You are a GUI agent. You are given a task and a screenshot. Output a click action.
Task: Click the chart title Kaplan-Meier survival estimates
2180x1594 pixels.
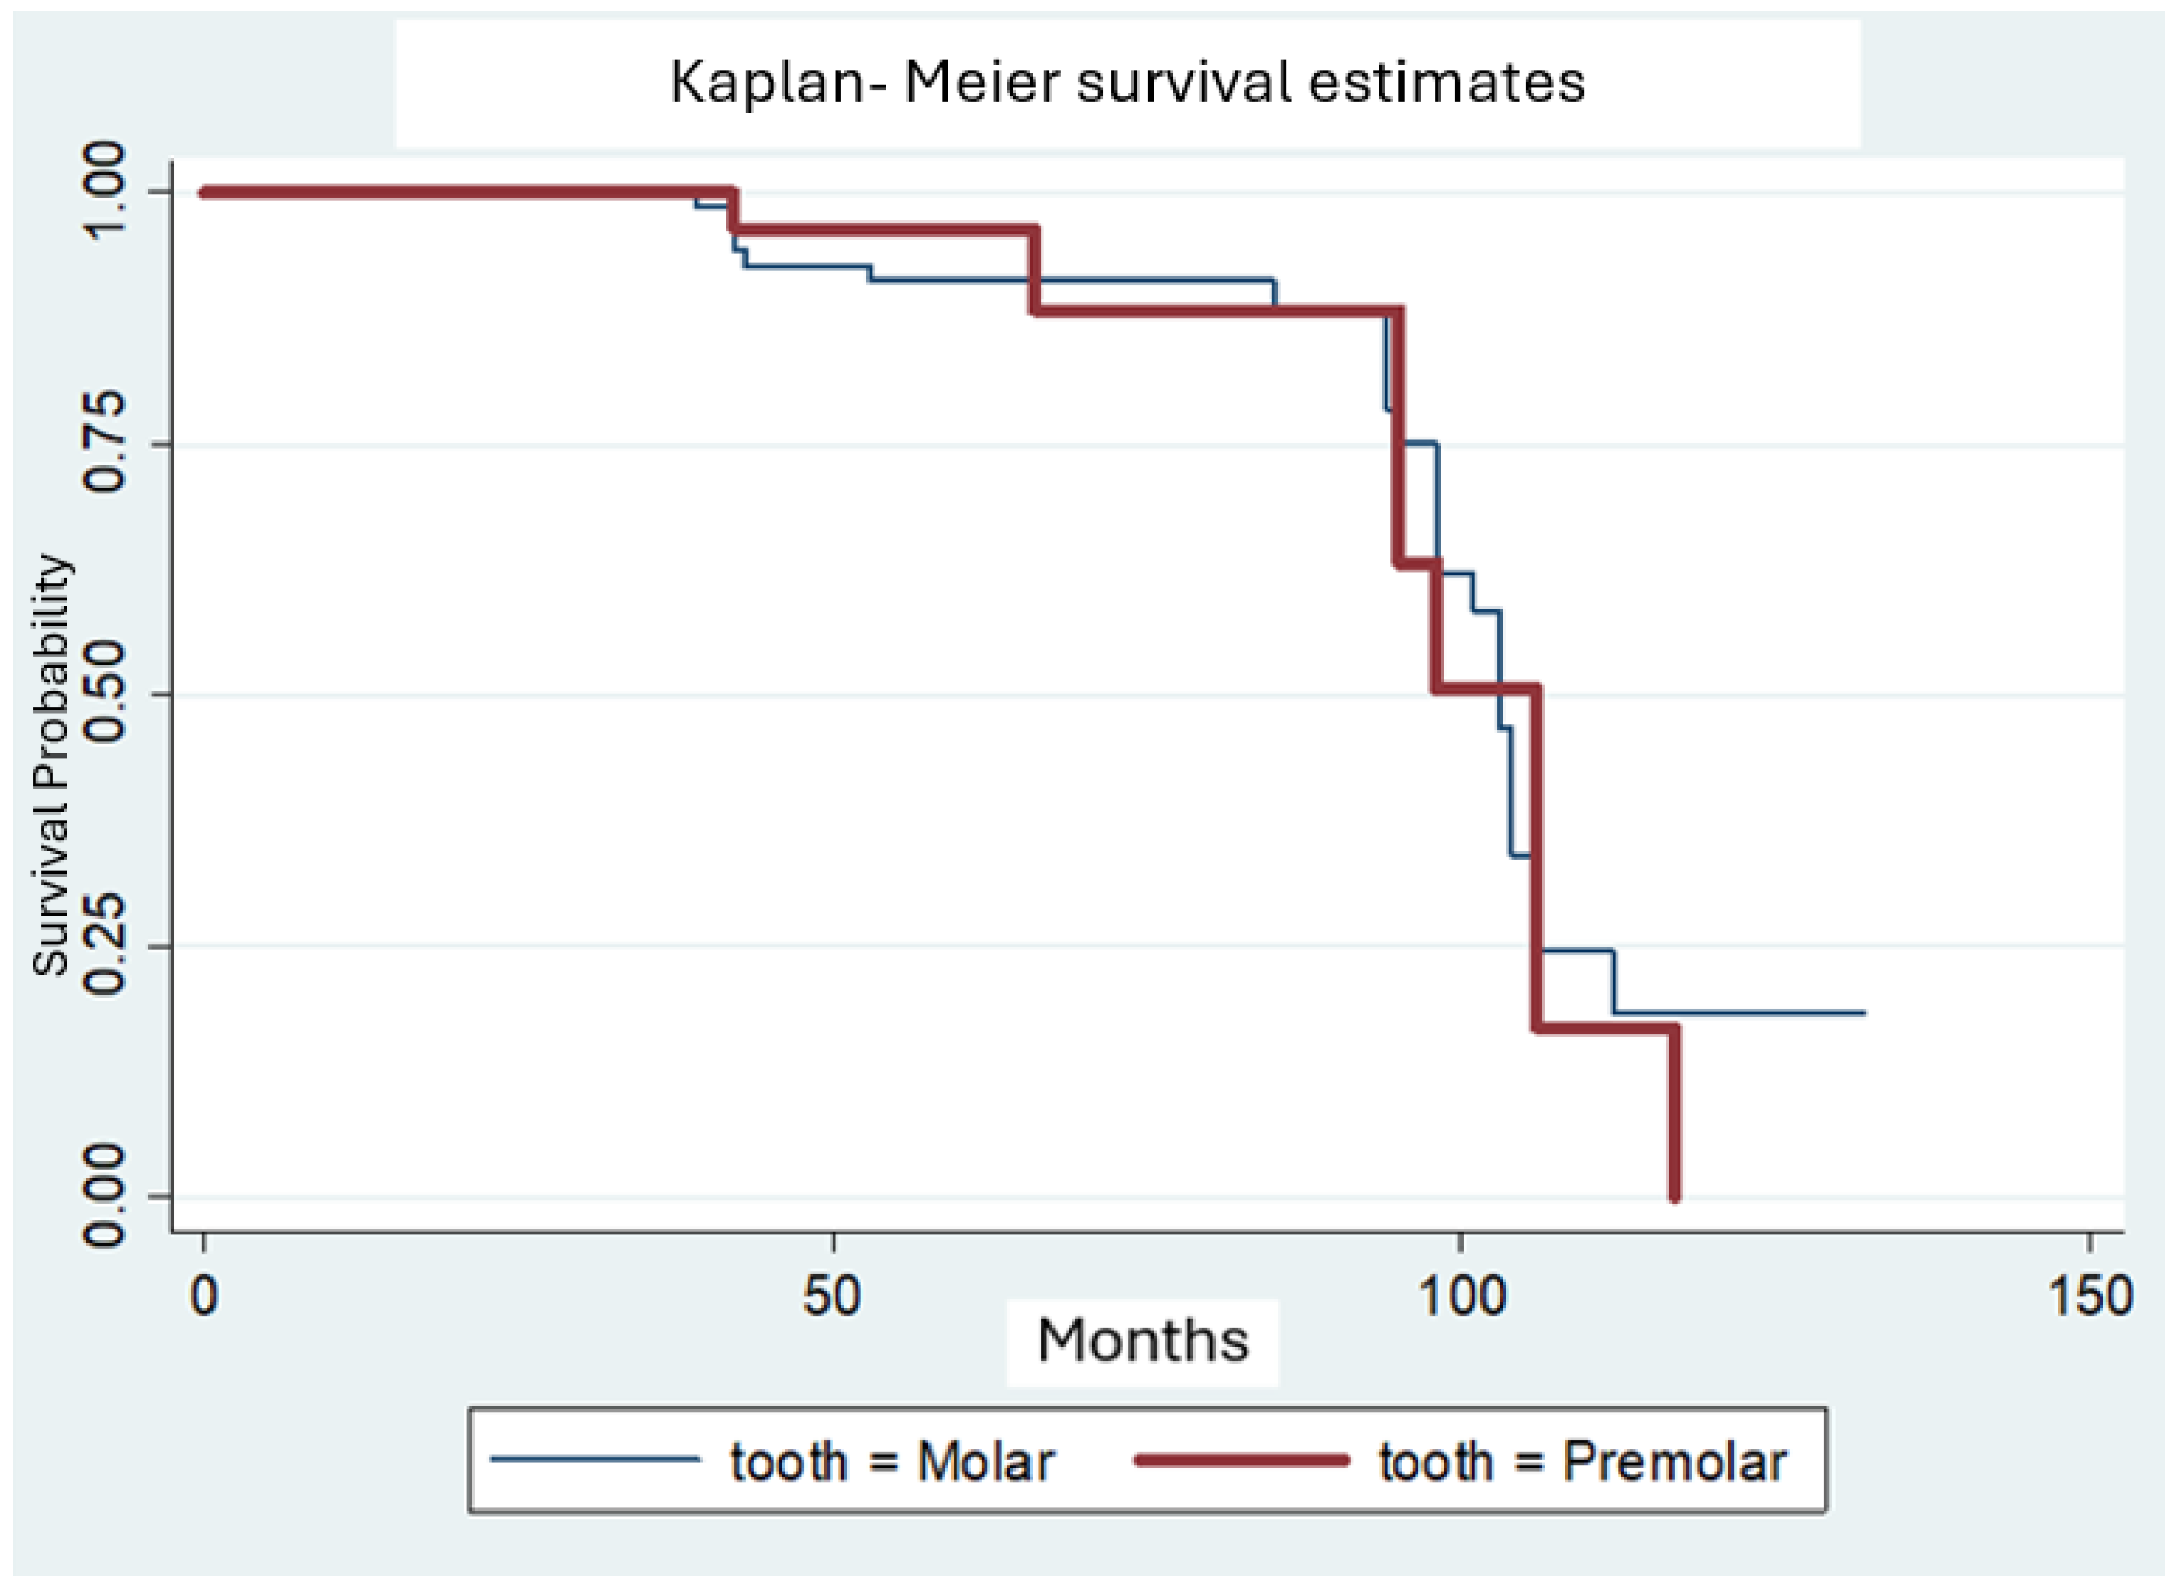coord(1127,82)
